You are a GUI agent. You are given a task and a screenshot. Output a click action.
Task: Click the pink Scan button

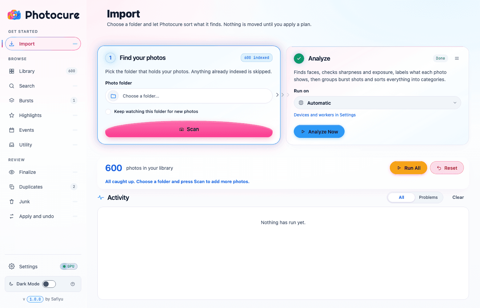tap(189, 129)
